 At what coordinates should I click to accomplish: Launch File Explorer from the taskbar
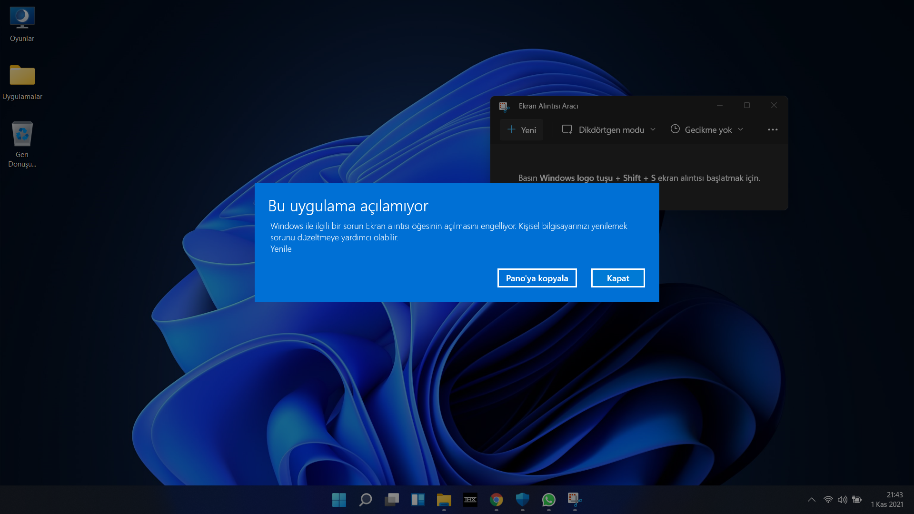coord(444,500)
